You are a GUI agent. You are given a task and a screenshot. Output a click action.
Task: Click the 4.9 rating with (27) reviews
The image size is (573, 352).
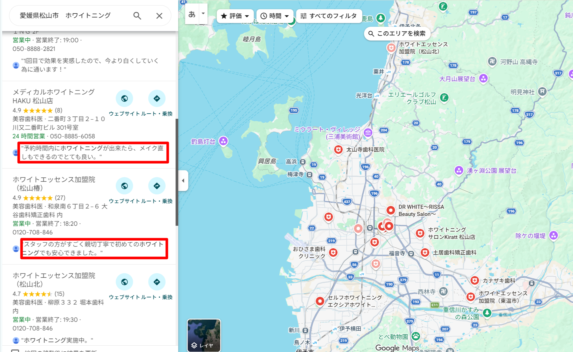39,198
